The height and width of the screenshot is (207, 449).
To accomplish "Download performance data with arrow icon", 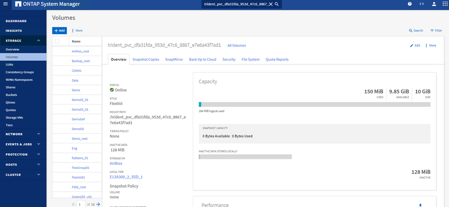I will (420, 205).
